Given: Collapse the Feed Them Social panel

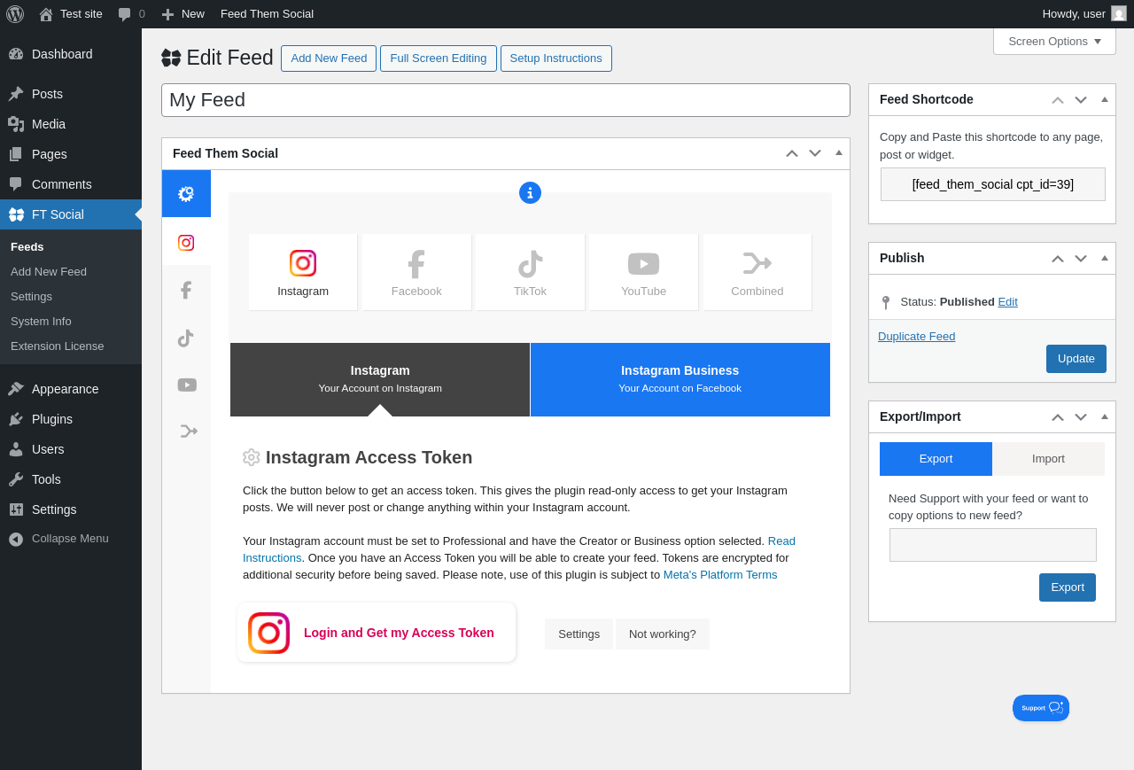Looking at the screenshot, I should 839,153.
